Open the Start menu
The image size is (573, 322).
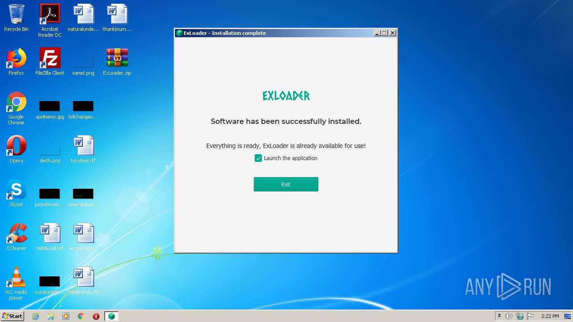pos(13,316)
